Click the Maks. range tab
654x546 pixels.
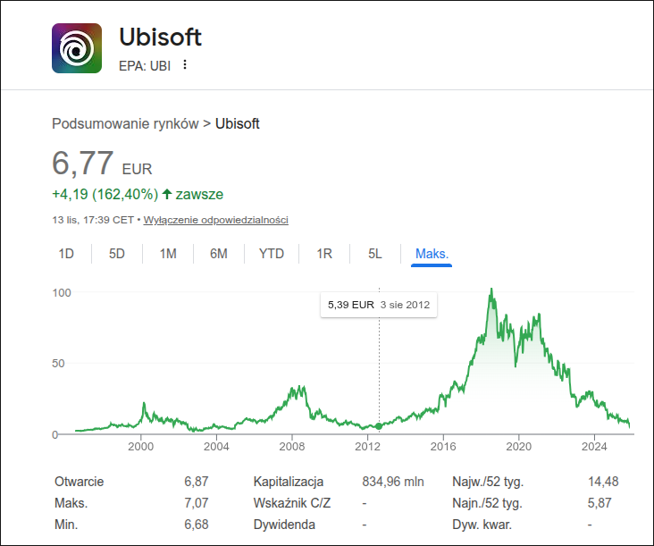[x=432, y=254]
